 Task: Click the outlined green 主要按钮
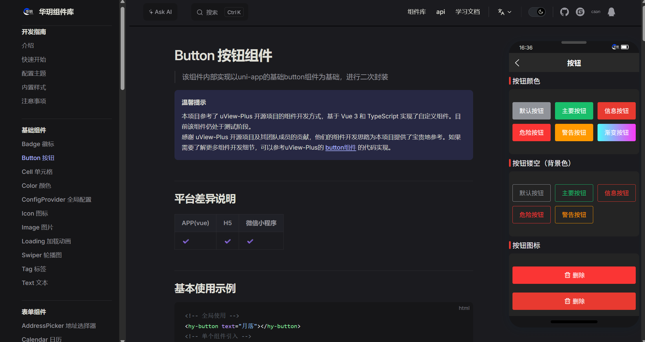tap(574, 193)
